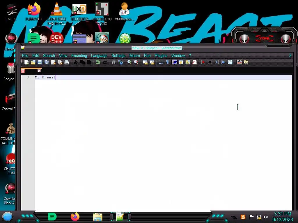The image size is (298, 223).
Task: Open the File menu
Action: click(x=25, y=55)
